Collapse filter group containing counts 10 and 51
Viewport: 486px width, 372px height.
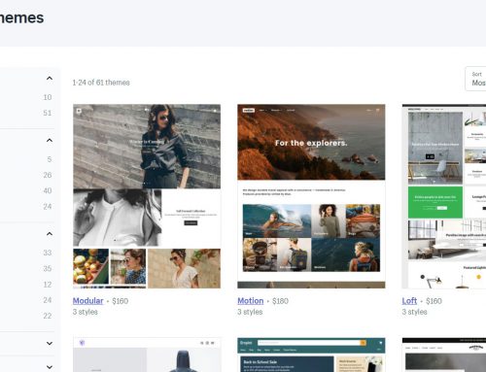click(x=50, y=78)
